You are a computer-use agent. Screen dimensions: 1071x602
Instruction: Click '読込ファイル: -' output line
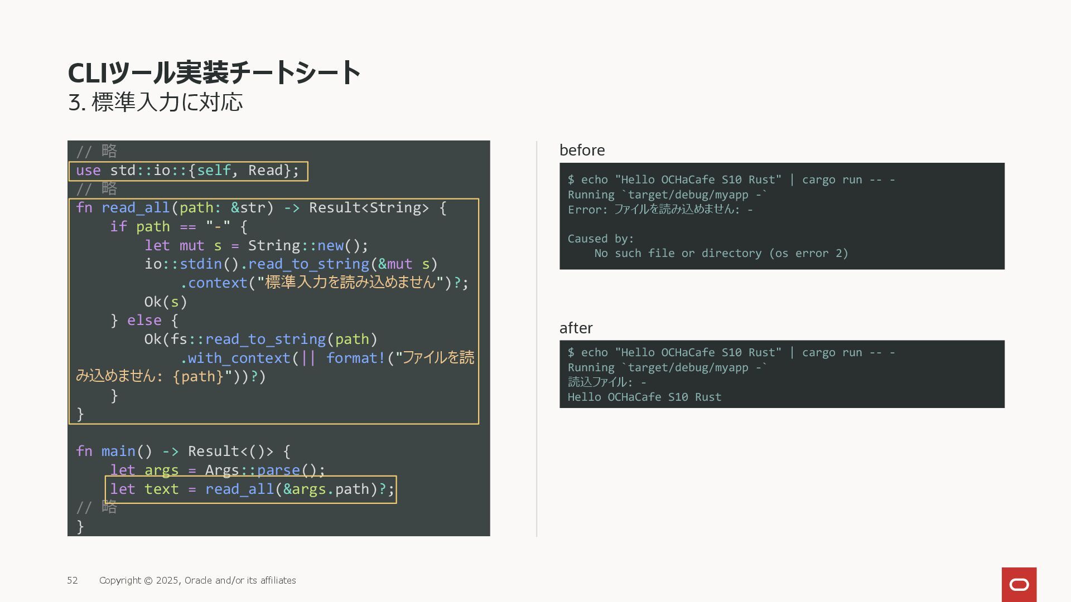[607, 382]
